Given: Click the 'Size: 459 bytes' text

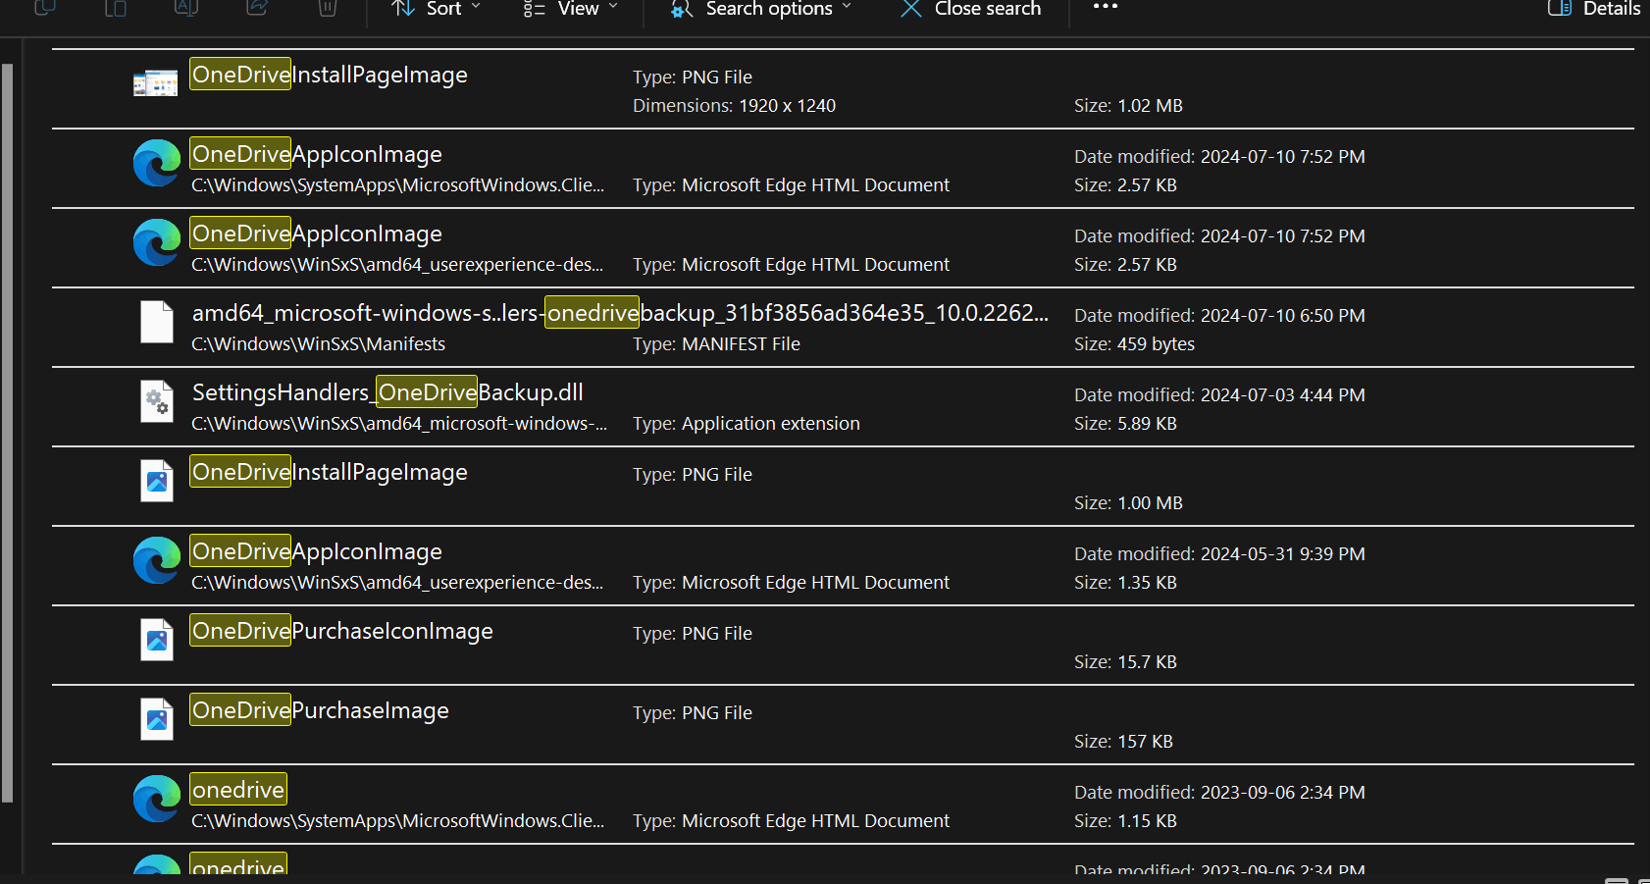Looking at the screenshot, I should tap(1134, 344).
